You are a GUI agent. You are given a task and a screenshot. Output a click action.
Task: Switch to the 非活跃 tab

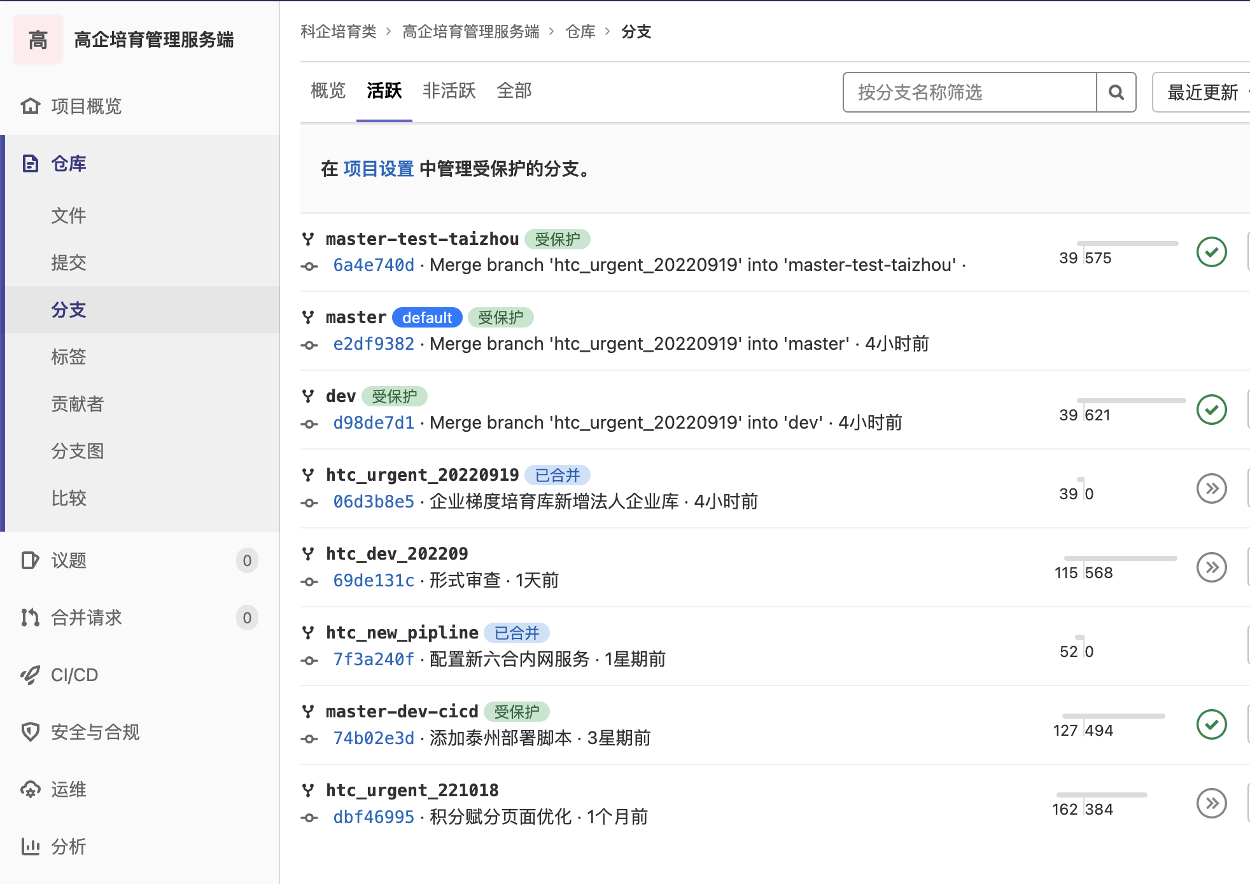pyautogui.click(x=449, y=91)
